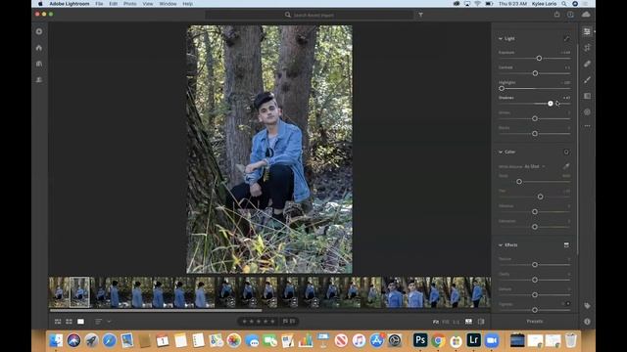Open the Keywords tag panel
The width and height of the screenshot is (627, 352).
coord(587,306)
